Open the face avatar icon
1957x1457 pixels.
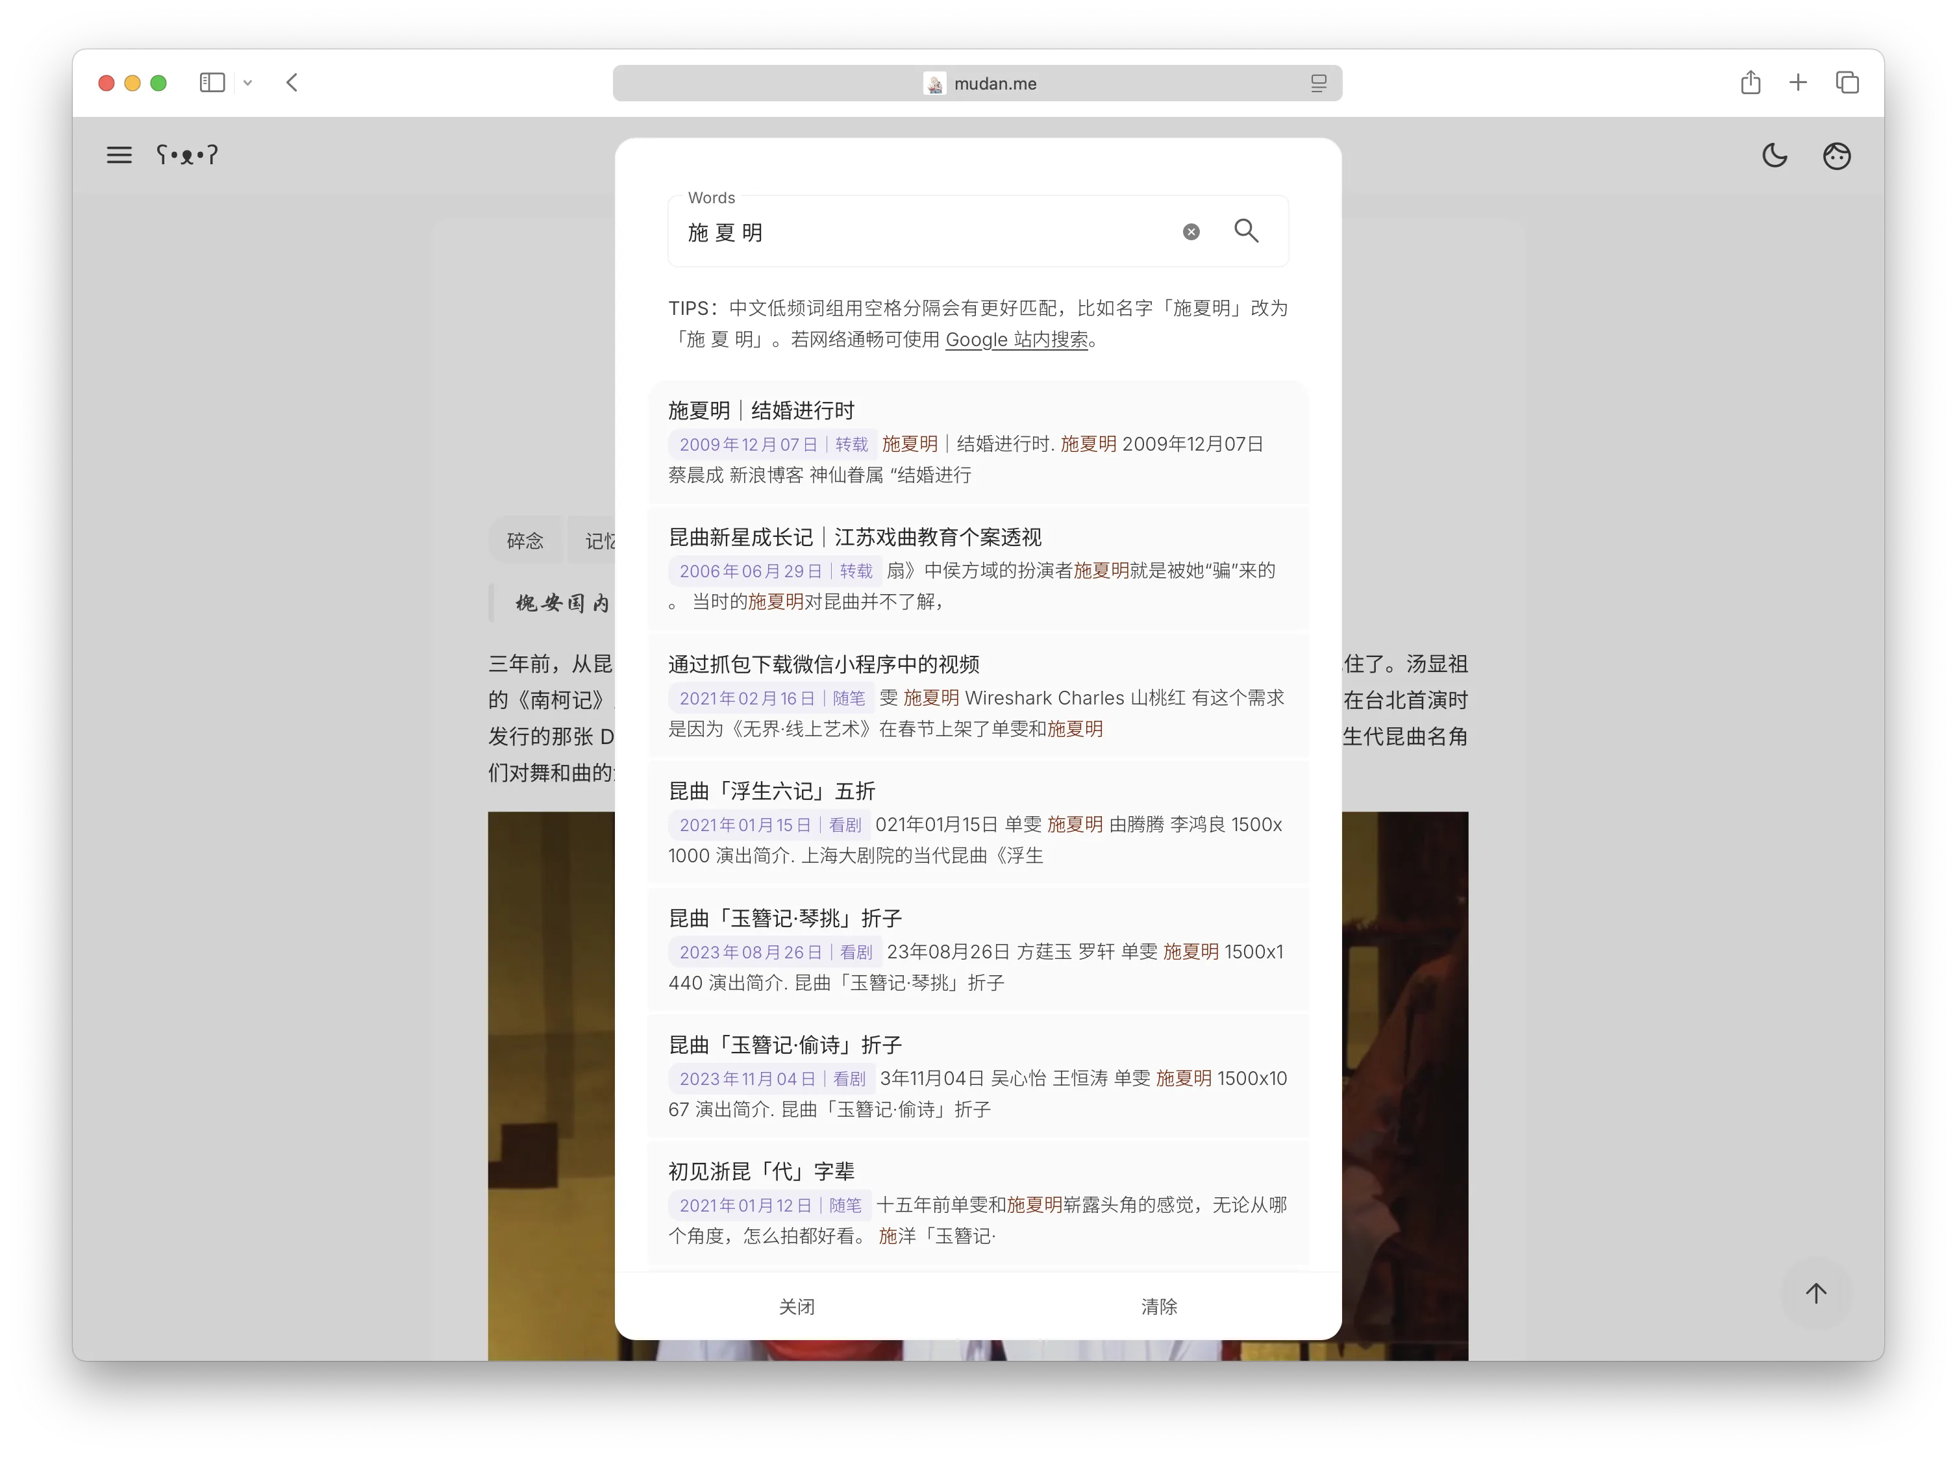(1836, 156)
